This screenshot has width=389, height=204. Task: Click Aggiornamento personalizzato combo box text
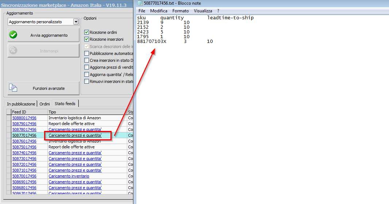[x=35, y=22]
